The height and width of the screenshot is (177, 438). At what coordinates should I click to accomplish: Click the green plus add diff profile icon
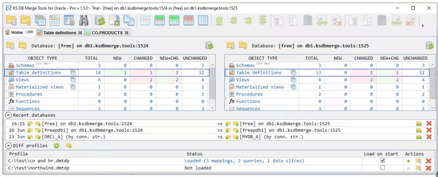pos(57,146)
